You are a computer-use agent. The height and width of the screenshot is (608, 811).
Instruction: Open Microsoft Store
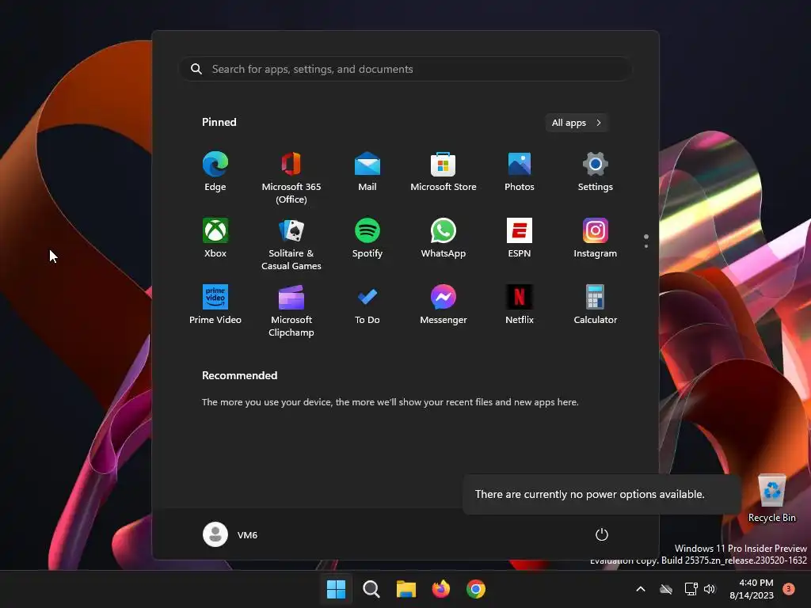tap(444, 172)
